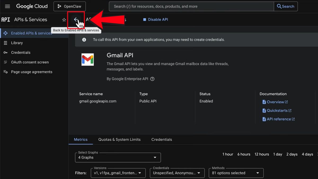Switch to Quotas & System Limits tab

(119, 139)
